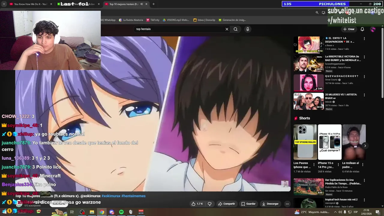
Task: Dislike the video with thumbs down
Action: click(x=210, y=204)
